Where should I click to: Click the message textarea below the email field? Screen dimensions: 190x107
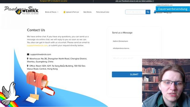pos(134,61)
